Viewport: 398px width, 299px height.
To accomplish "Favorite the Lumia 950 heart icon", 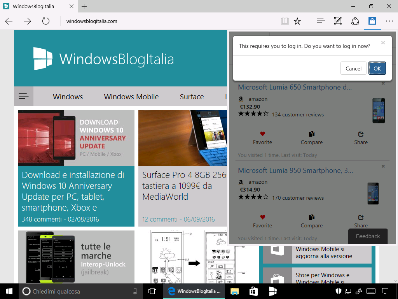I will coord(262,217).
